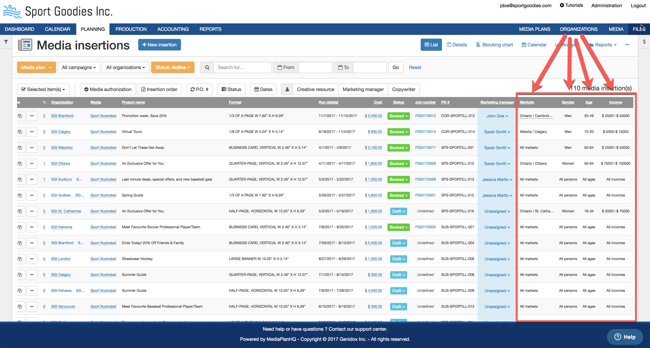The width and height of the screenshot is (650, 348).
Task: Expand the All organizations dropdown
Action: (125, 67)
